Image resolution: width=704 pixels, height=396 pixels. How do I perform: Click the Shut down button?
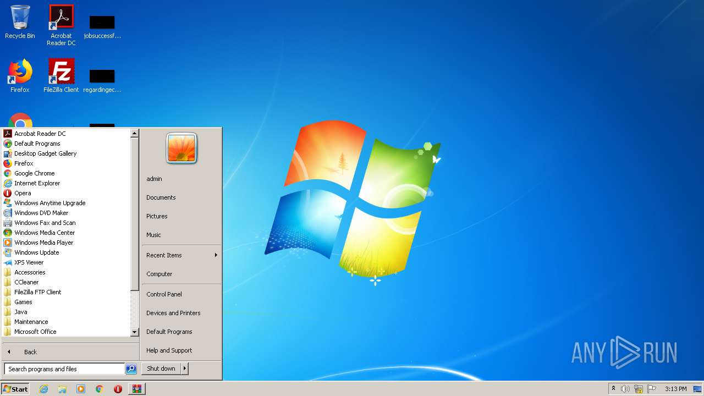pos(161,369)
